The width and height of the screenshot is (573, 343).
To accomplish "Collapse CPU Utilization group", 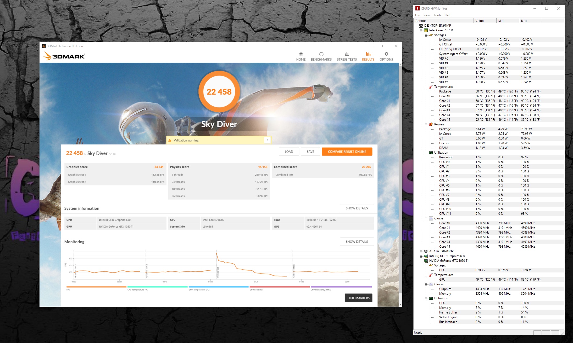I will 426,153.
